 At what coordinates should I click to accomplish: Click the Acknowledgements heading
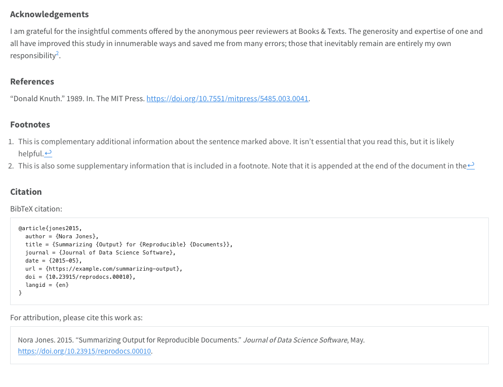click(x=49, y=14)
